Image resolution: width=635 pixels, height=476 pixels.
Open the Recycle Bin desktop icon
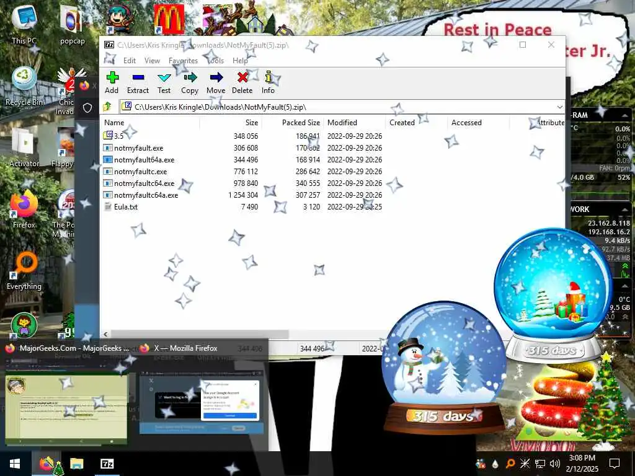coord(24,87)
